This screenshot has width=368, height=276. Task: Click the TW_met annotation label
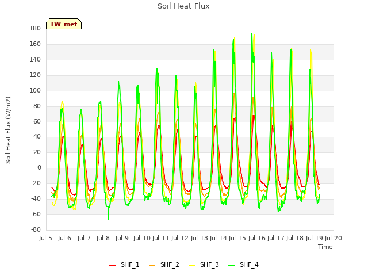pyautogui.click(x=64, y=24)
